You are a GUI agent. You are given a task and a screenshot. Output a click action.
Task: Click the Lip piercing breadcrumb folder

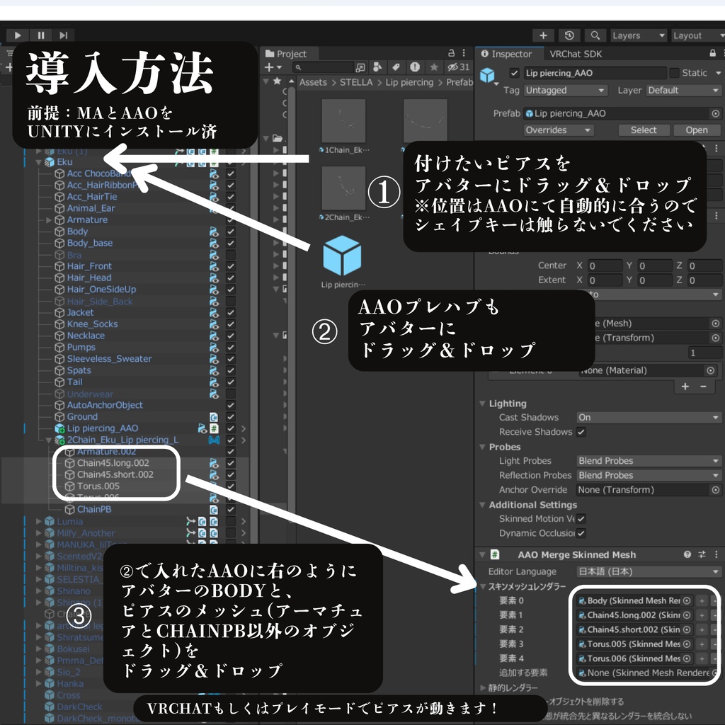pyautogui.click(x=409, y=82)
